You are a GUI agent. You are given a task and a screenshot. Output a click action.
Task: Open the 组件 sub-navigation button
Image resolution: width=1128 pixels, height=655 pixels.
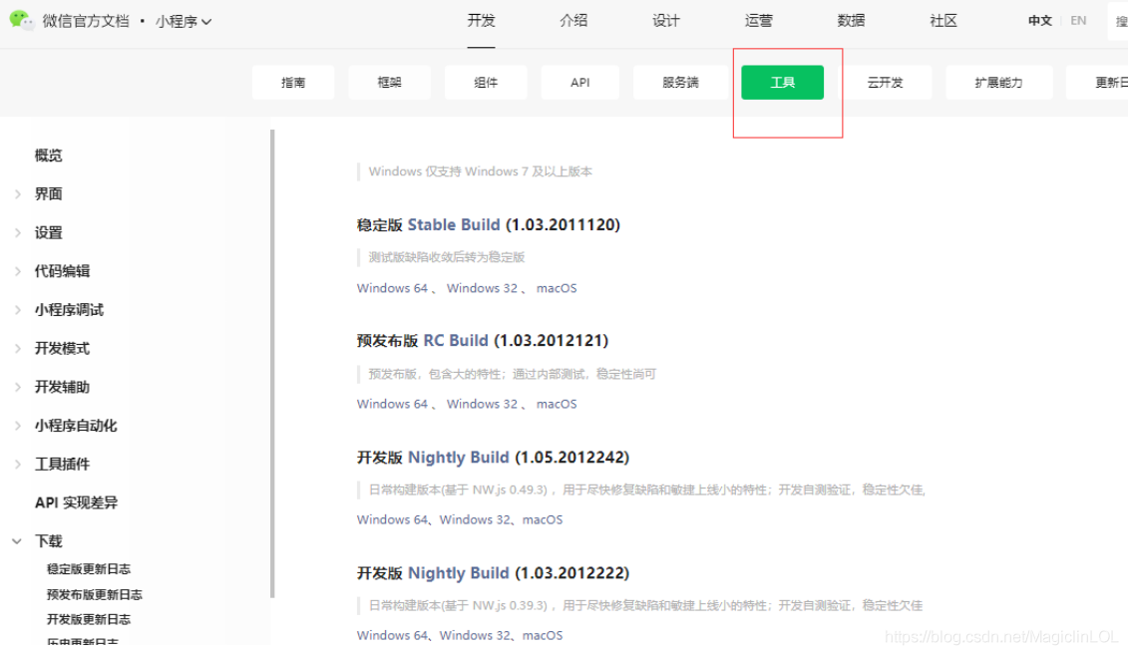tap(486, 83)
